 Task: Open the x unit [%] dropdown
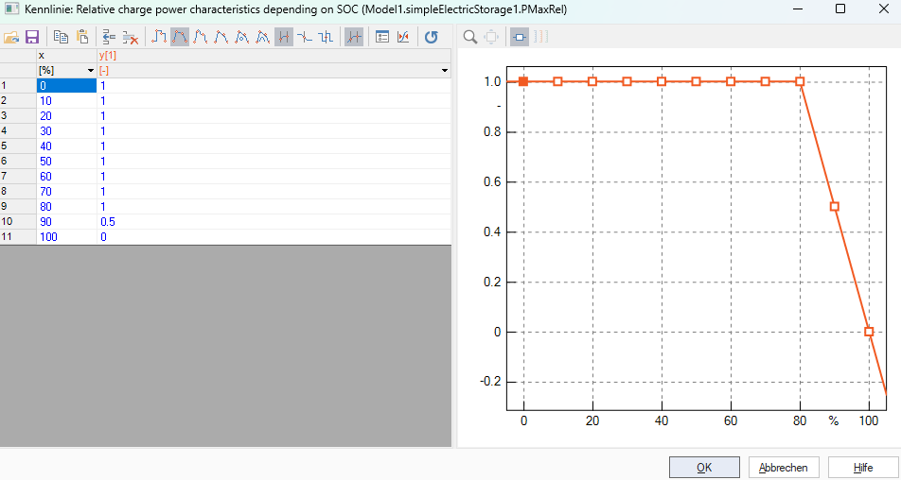(x=91, y=71)
